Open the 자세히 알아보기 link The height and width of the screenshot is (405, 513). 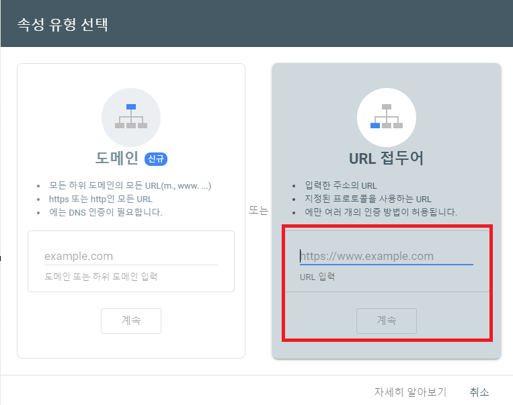point(410,392)
